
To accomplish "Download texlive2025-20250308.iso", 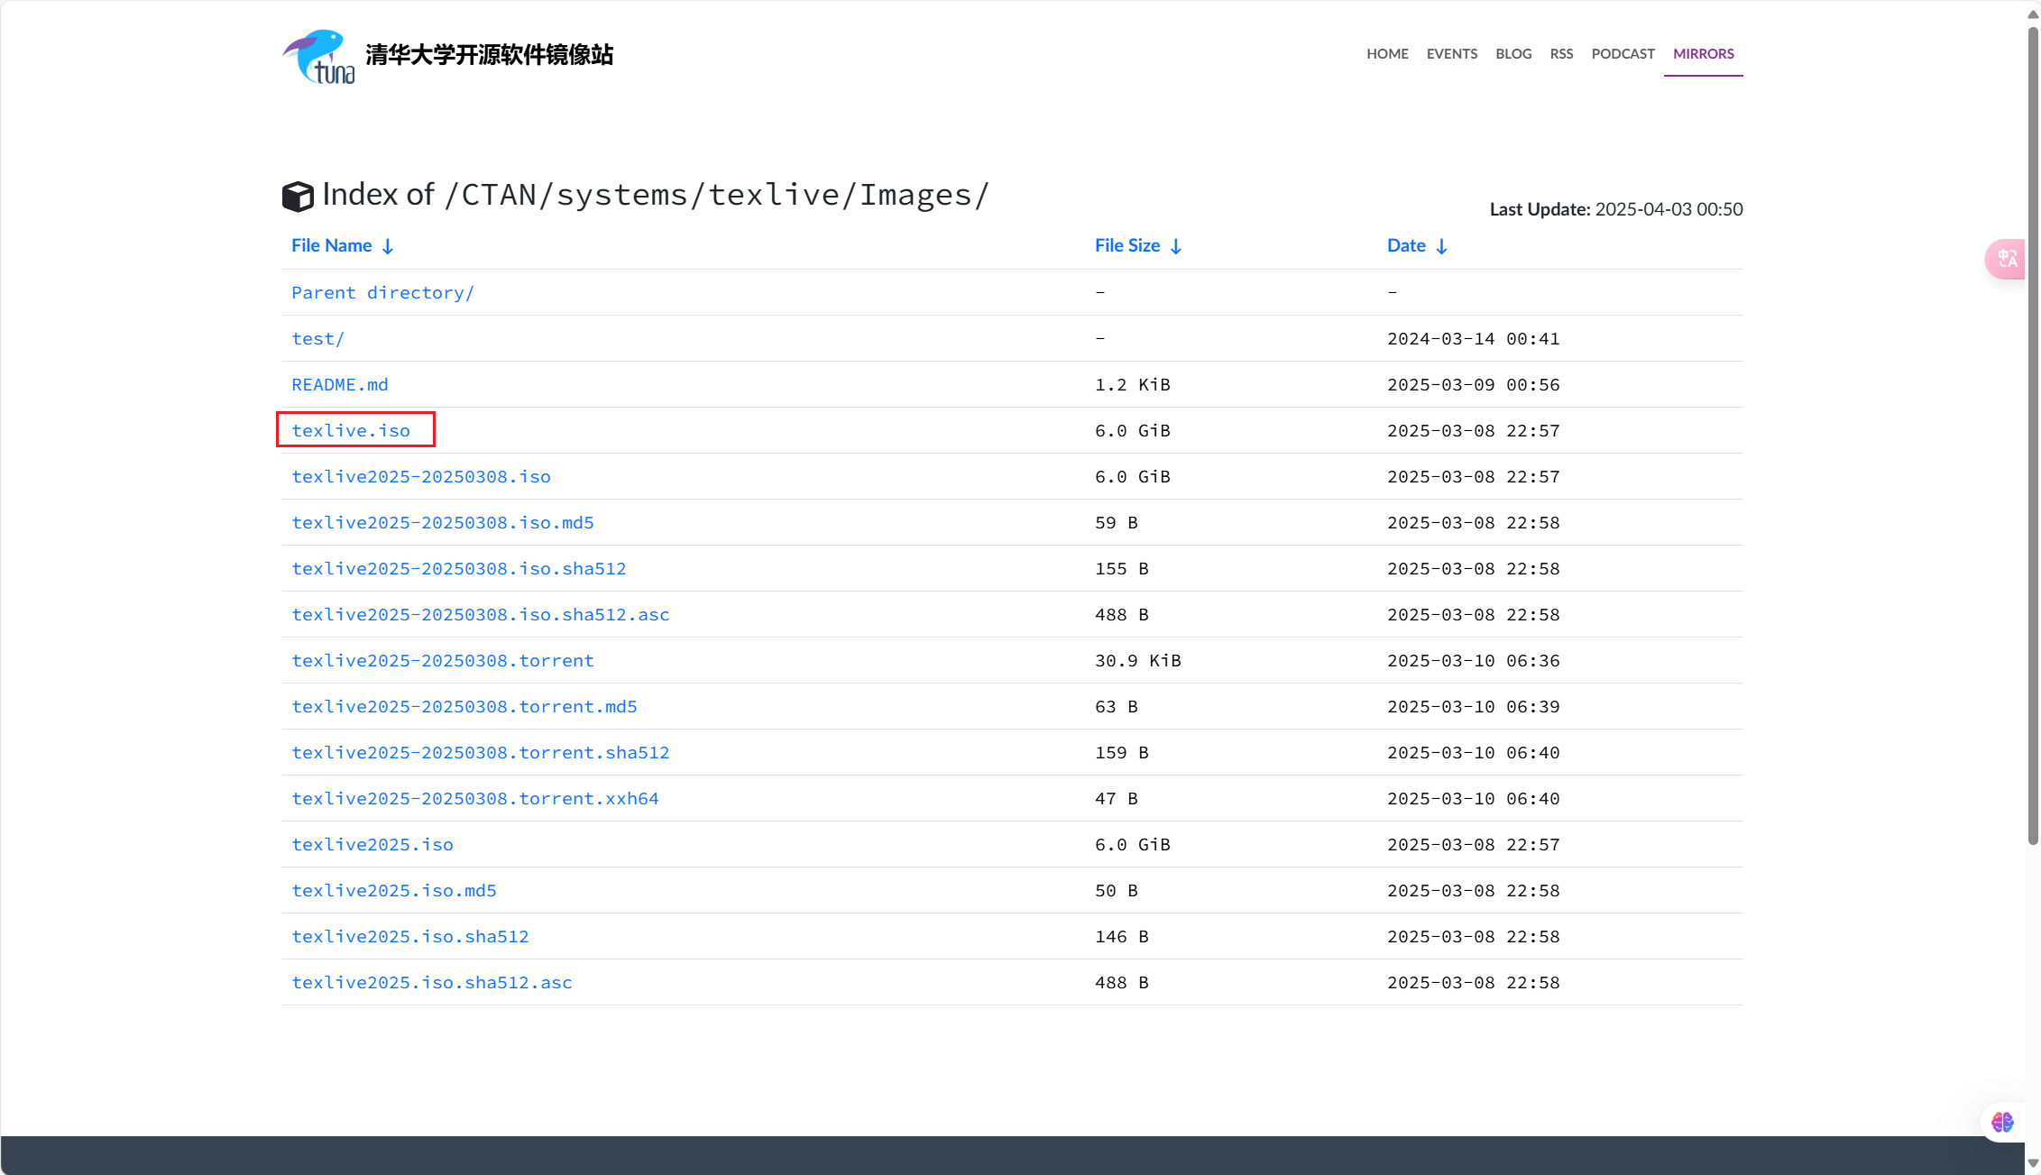I will (x=420, y=476).
